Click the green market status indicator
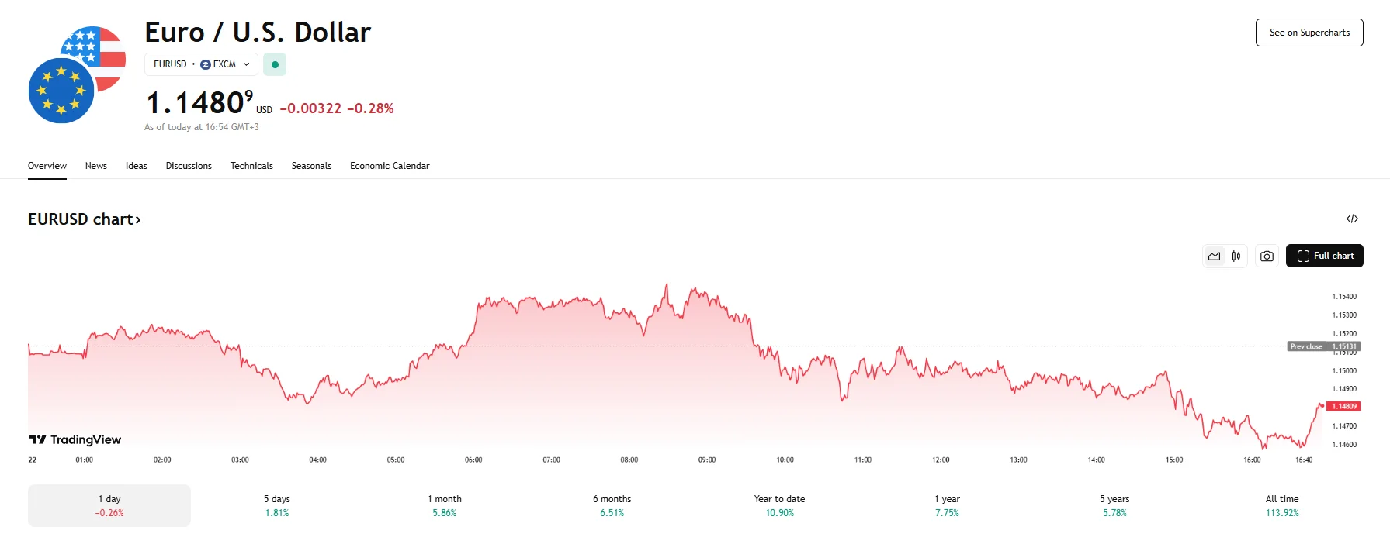This screenshot has height=537, width=1390. pos(275,64)
